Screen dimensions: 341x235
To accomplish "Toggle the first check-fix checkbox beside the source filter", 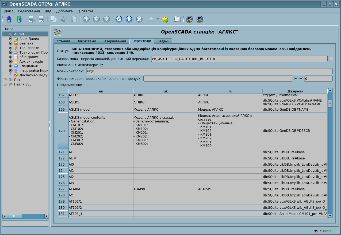I will (x=296, y=79).
